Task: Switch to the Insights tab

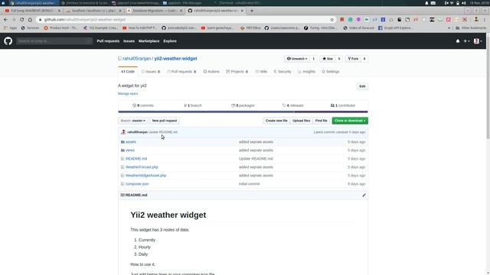Action: [x=306, y=71]
